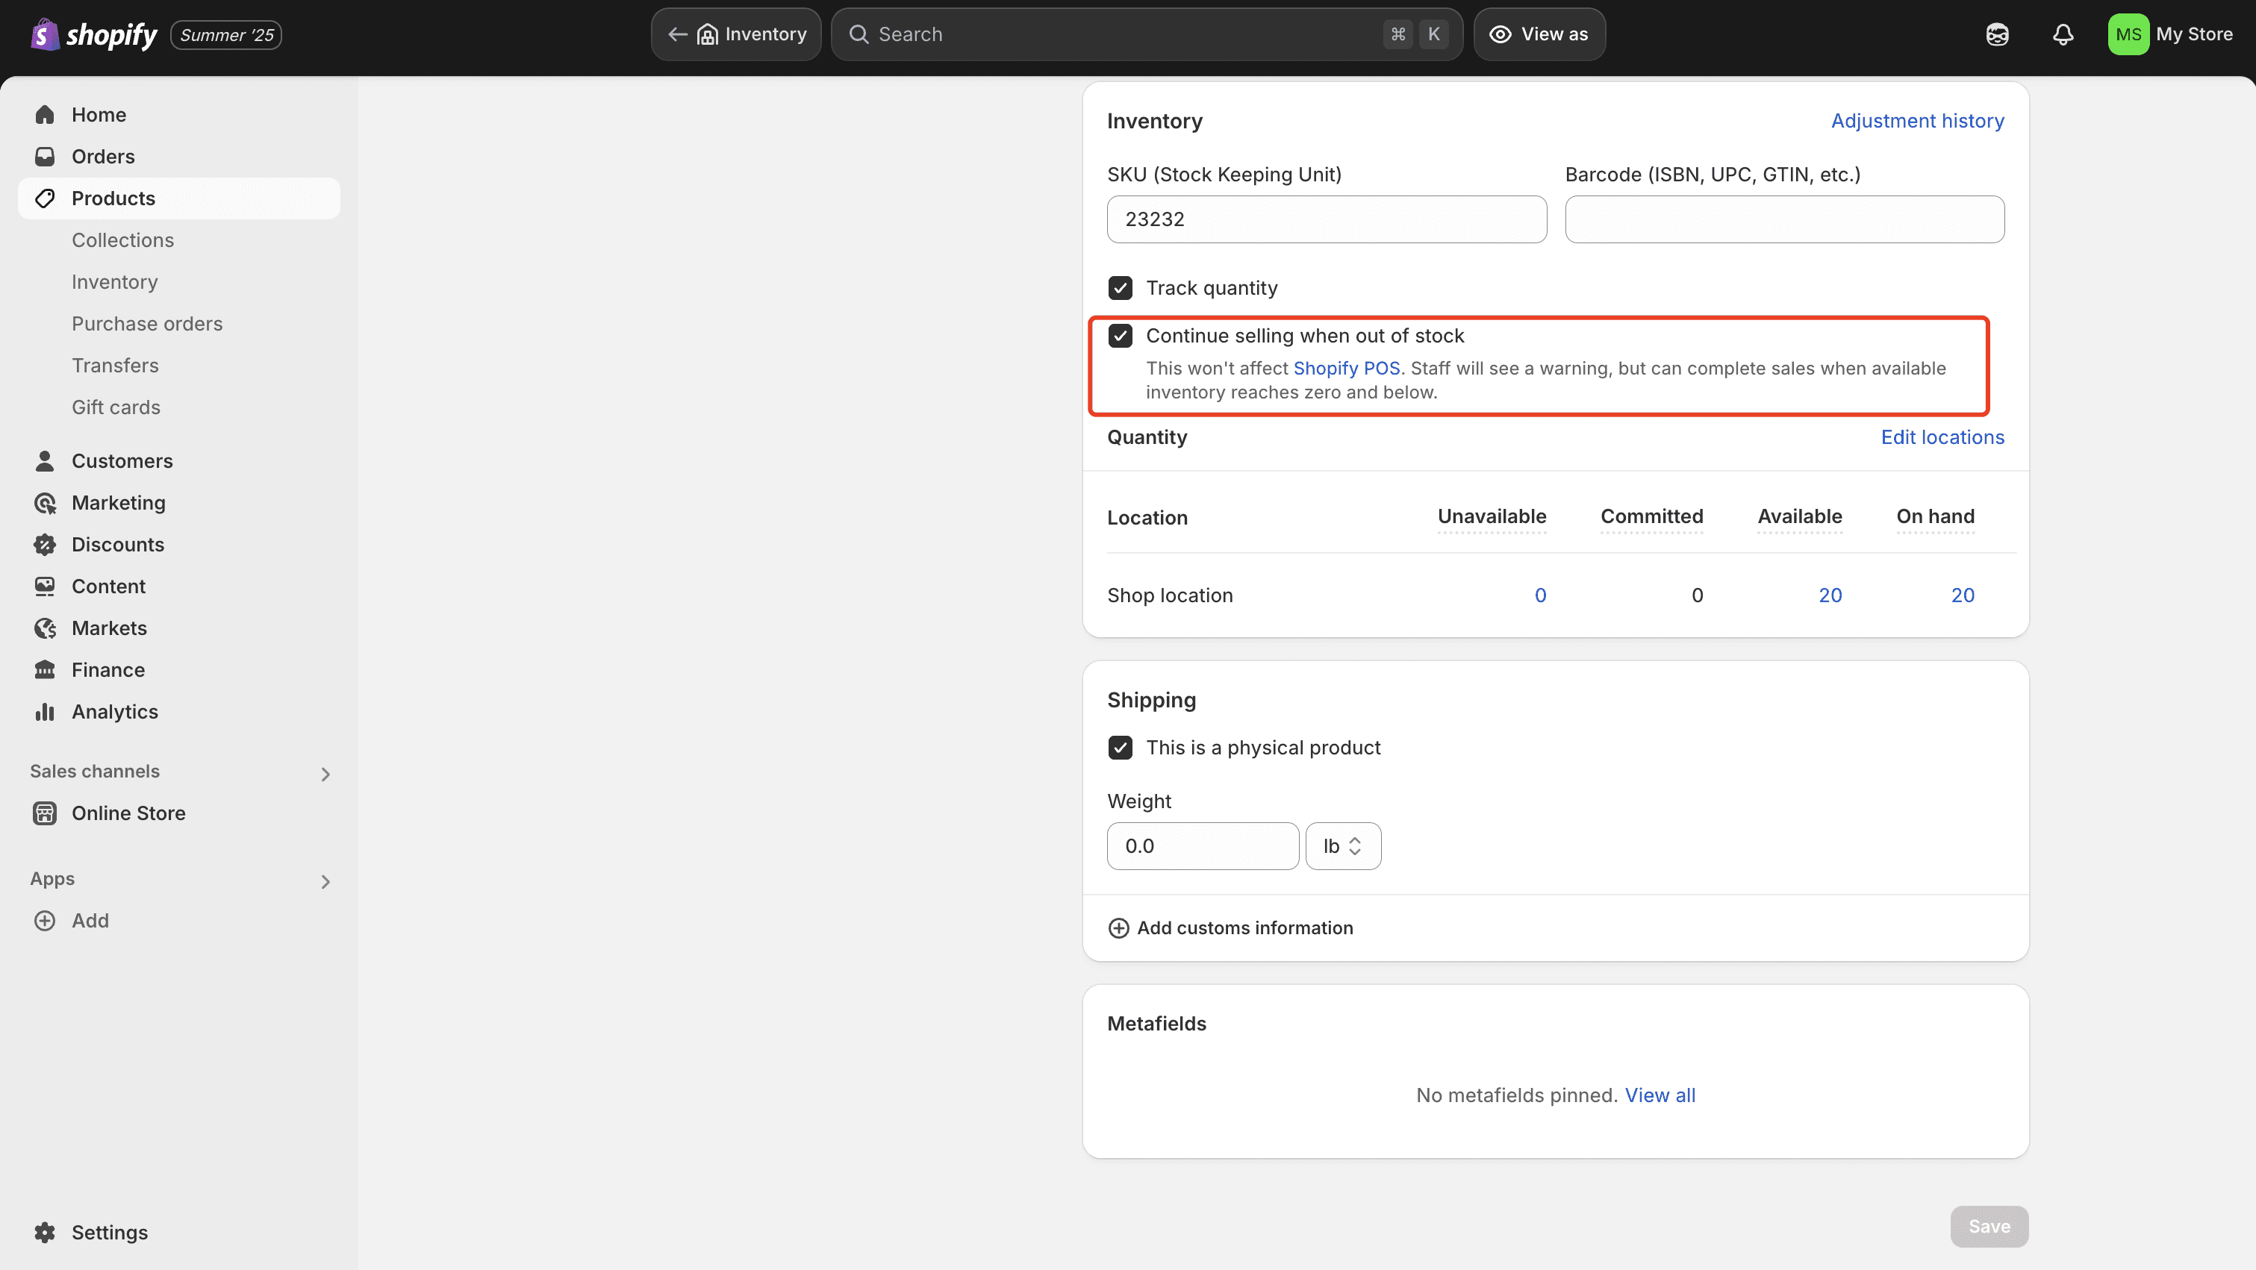This screenshot has height=1270, width=2256.
Task: Expand the Apps section chevron
Action: pyautogui.click(x=325, y=881)
